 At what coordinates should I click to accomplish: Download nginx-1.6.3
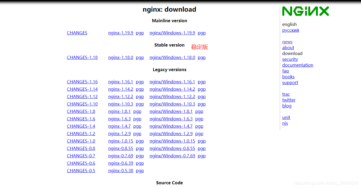click(x=119, y=119)
